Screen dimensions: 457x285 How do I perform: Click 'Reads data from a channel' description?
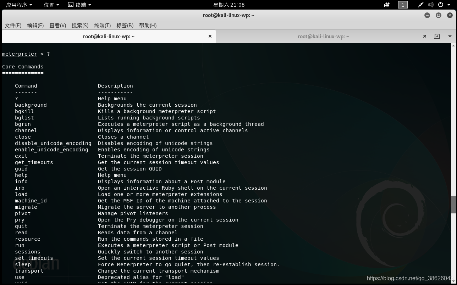pyautogui.click(x=138, y=233)
